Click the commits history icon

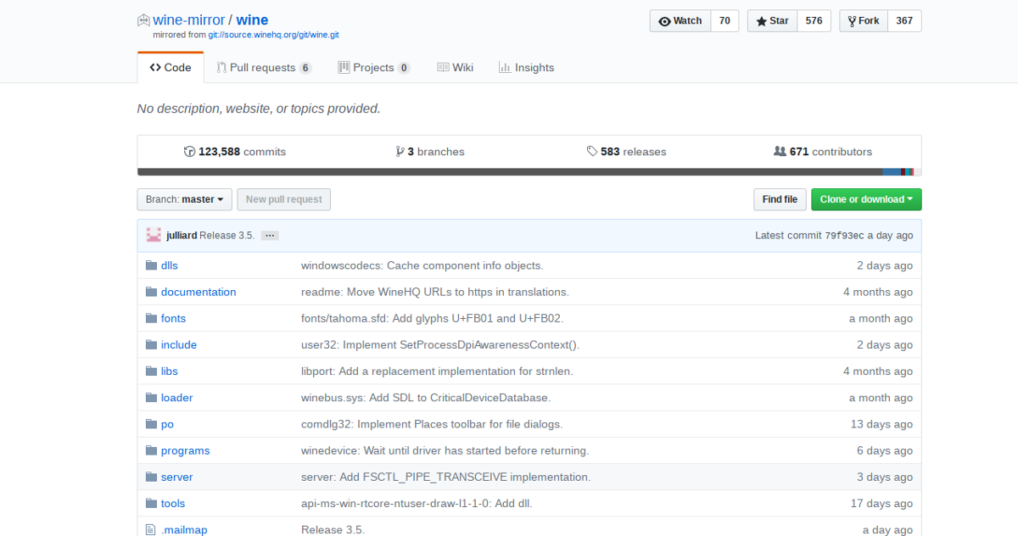pos(189,152)
